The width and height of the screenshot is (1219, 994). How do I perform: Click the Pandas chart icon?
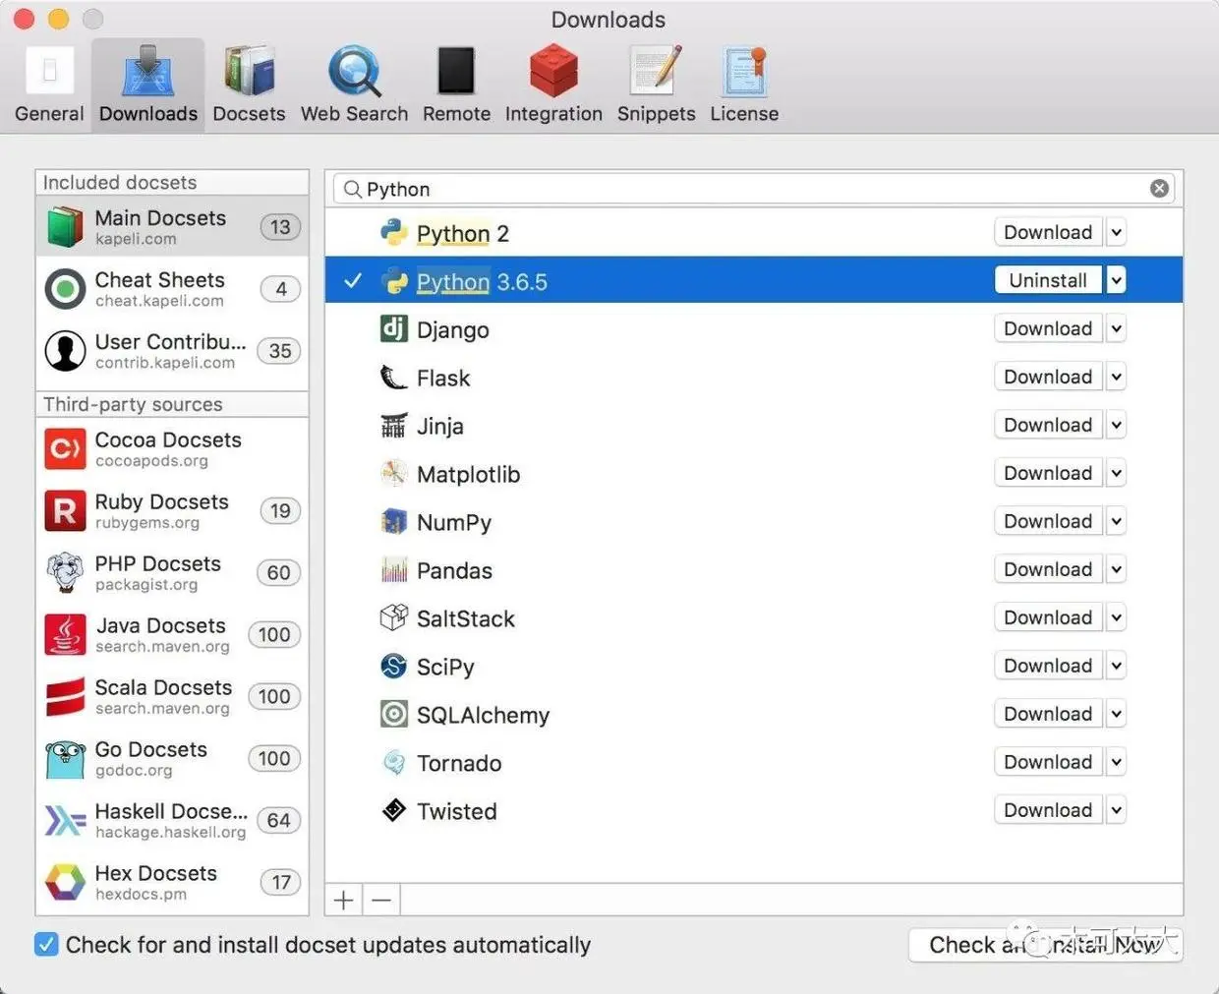[x=393, y=569]
